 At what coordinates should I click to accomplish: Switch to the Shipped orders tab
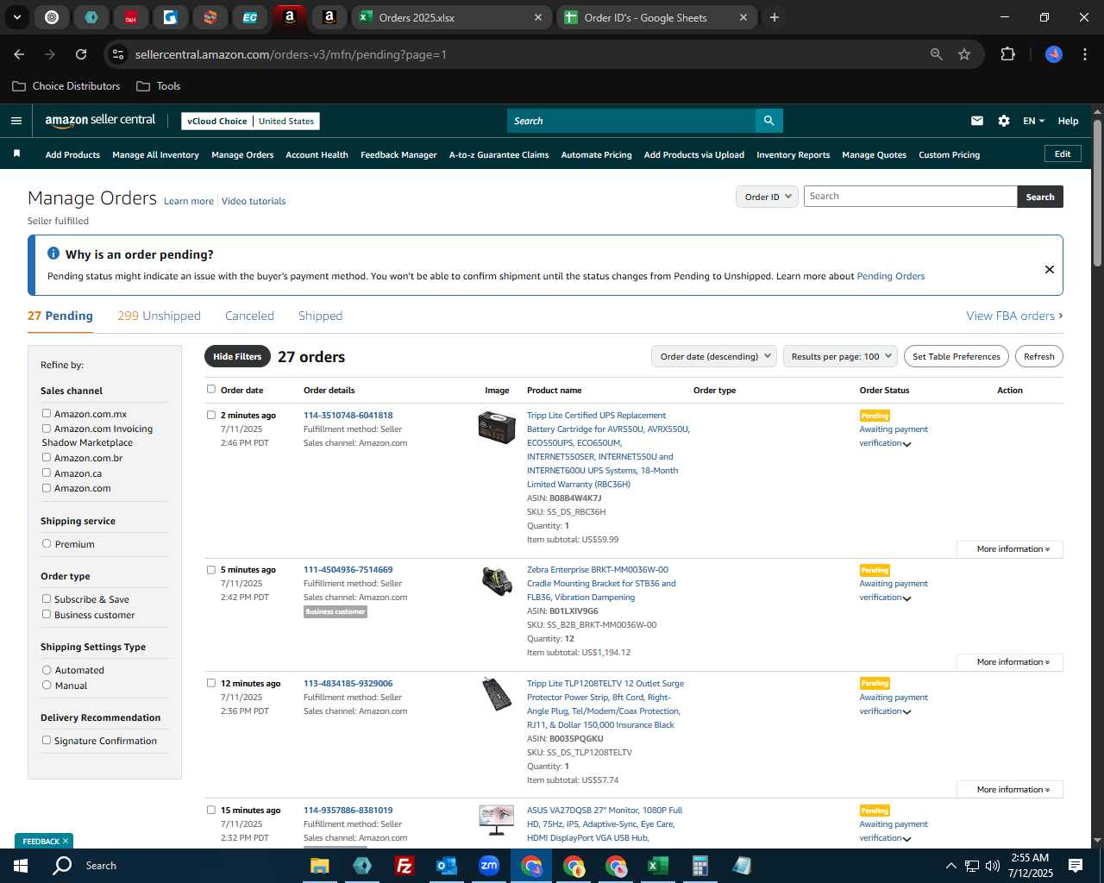click(320, 316)
